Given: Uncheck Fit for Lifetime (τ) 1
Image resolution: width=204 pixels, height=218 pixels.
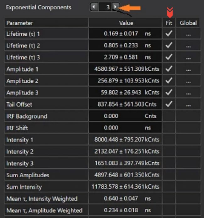Looking at the screenshot, I should [169, 34].
